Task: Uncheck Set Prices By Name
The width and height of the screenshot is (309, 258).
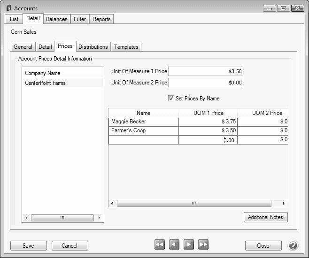Action: point(171,99)
